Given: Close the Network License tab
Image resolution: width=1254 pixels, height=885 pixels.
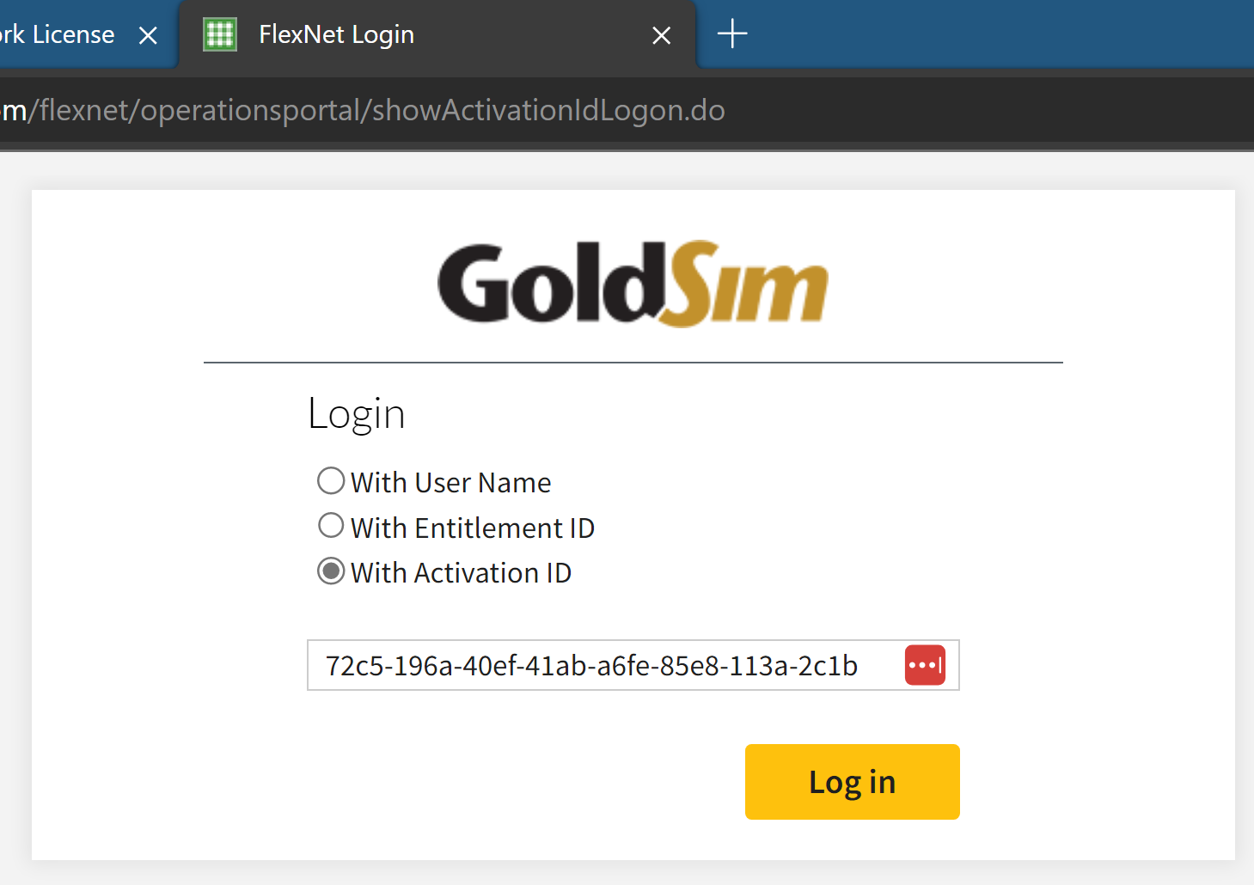Looking at the screenshot, I should (x=148, y=35).
